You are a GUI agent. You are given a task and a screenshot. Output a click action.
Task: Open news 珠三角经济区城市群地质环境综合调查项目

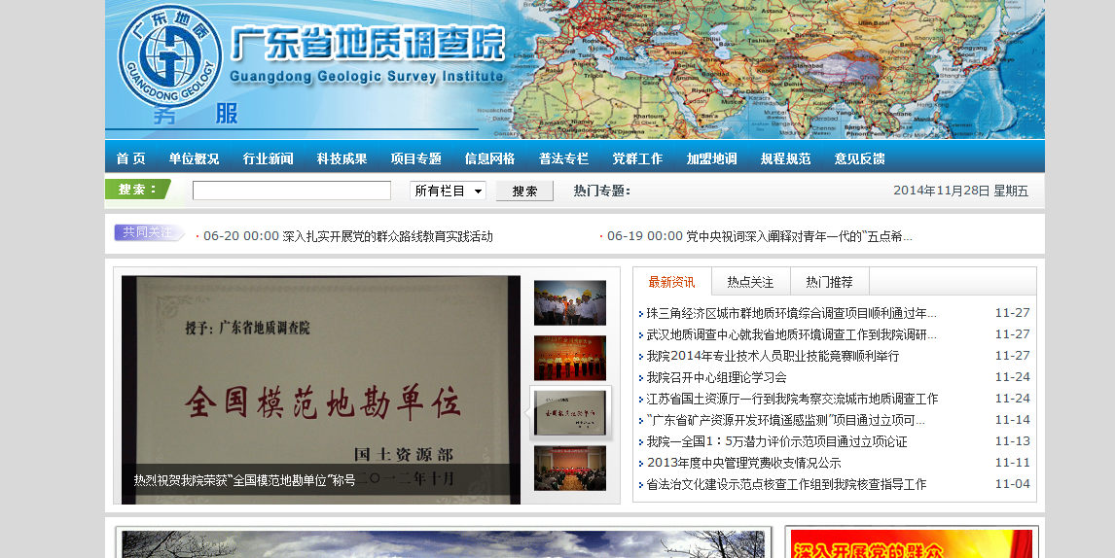coord(791,313)
